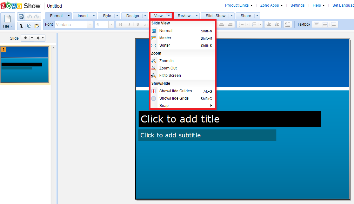Toggle Underline formatting
The image size is (354, 204).
[138, 24]
